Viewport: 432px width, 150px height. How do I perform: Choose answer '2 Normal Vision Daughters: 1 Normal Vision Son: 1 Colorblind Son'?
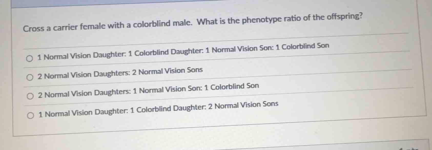pyautogui.click(x=148, y=91)
